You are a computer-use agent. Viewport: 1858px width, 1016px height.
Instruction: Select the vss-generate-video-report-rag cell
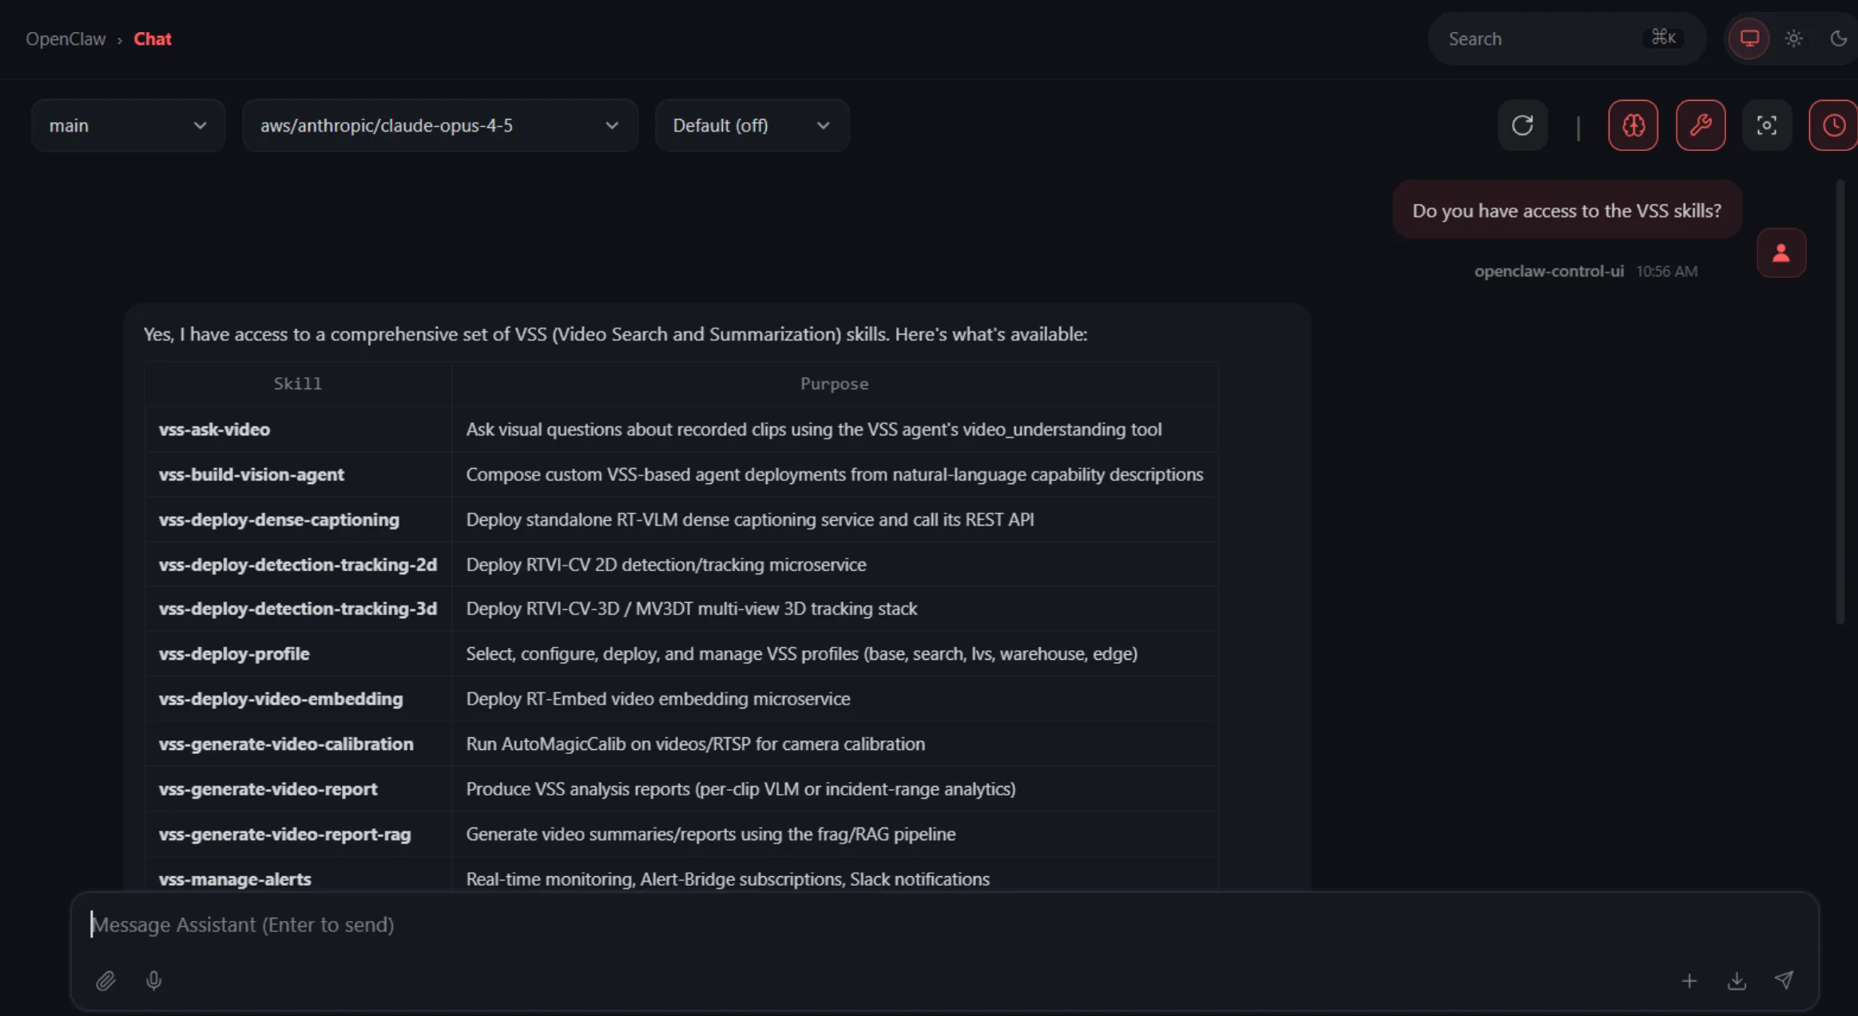pos(298,834)
